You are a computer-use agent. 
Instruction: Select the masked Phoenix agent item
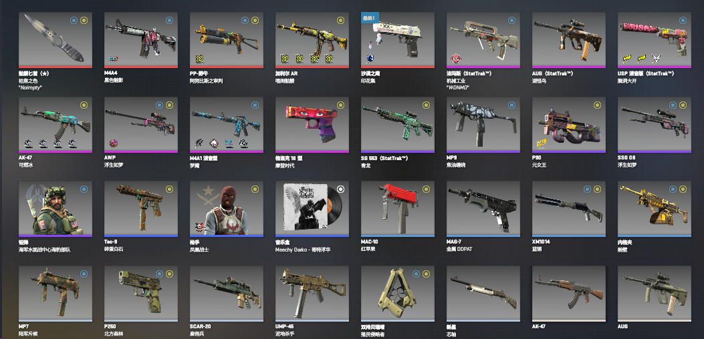(x=226, y=208)
